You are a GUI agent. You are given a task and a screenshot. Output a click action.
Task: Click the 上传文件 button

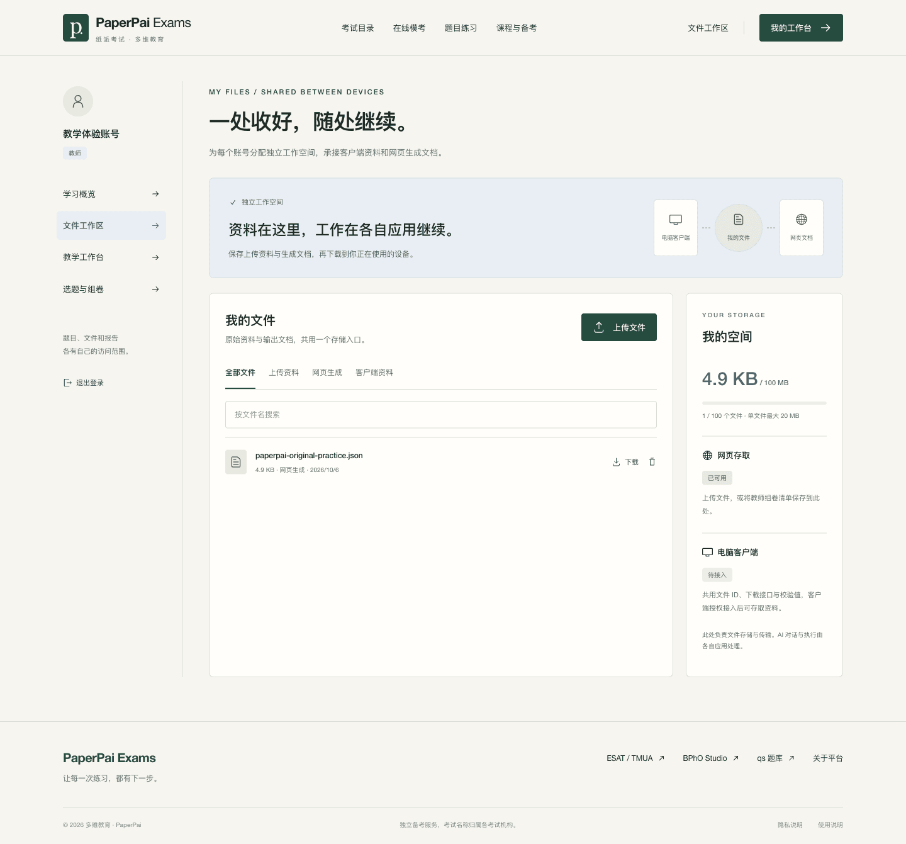point(619,327)
